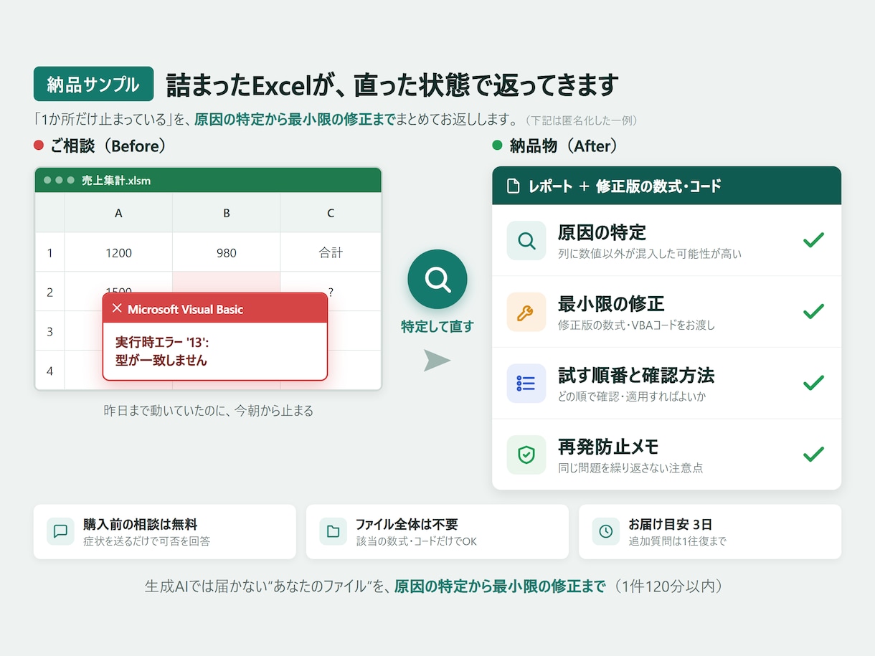875x656 pixels.
Task: Click the 昨日まで動いていたのに、今朝から止まる caption
Action: (209, 411)
